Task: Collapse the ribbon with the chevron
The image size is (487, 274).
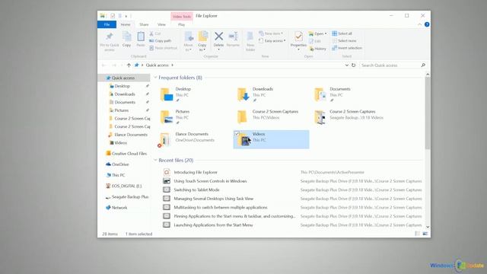Action: point(419,24)
